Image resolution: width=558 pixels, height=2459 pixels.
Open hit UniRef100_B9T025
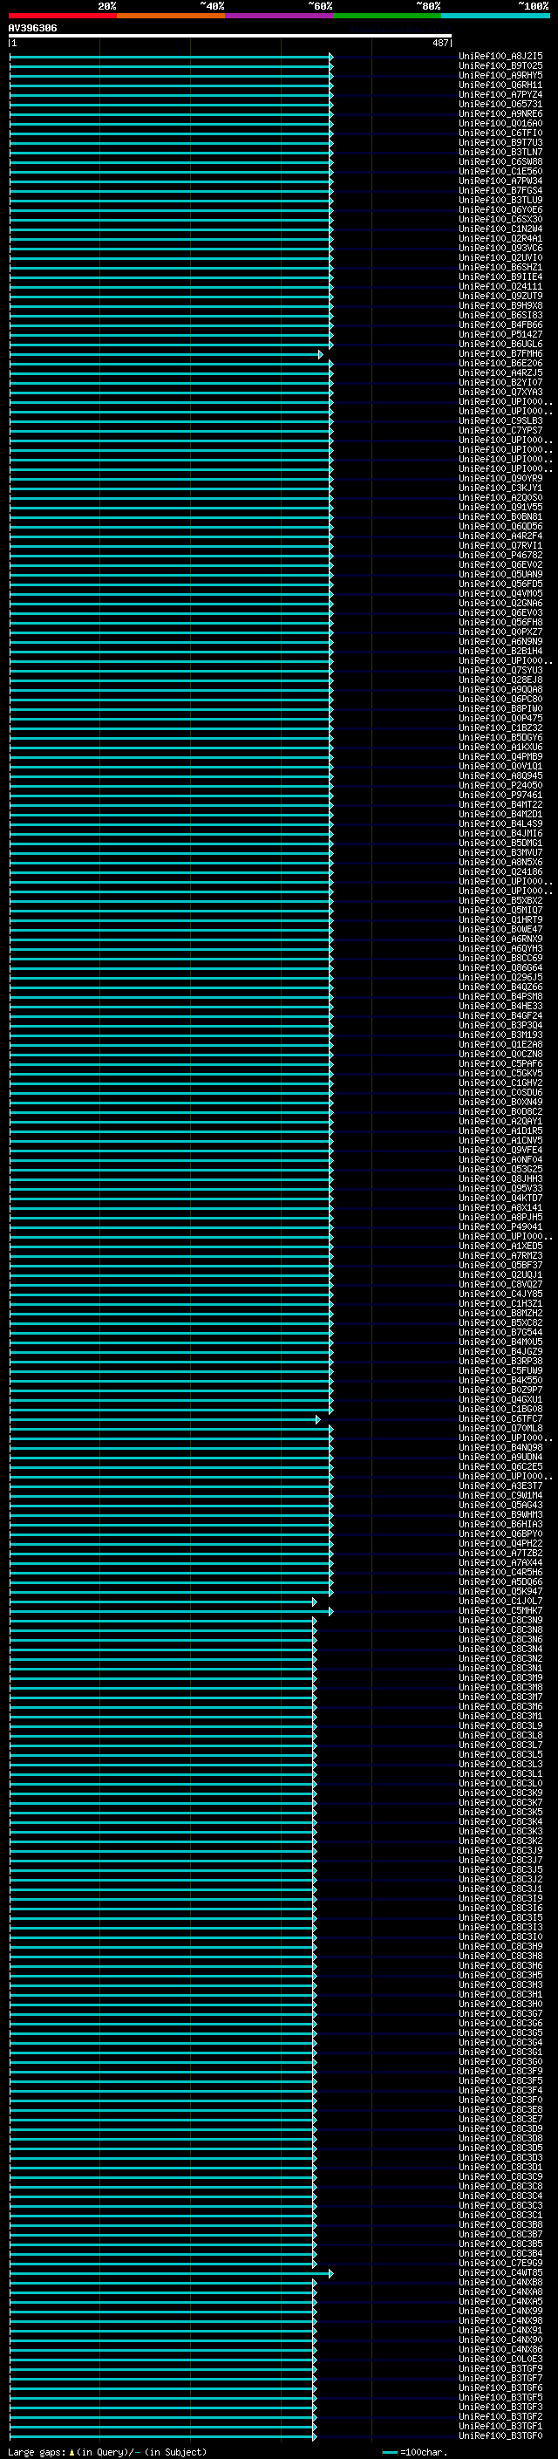point(500,66)
